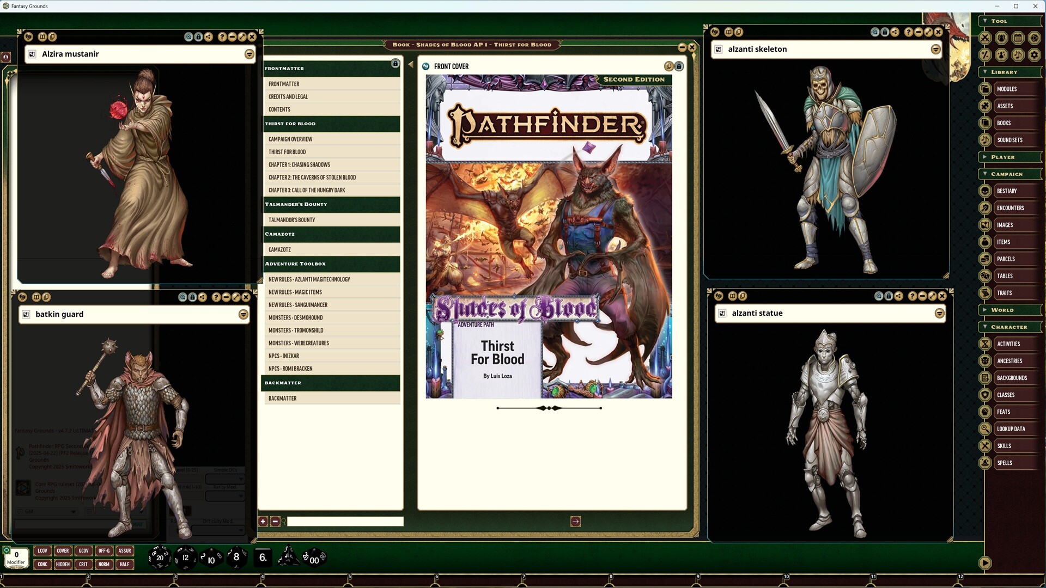Open the Combat Tracker crossed-swords tool icon
The width and height of the screenshot is (1046, 588).
coord(985,38)
